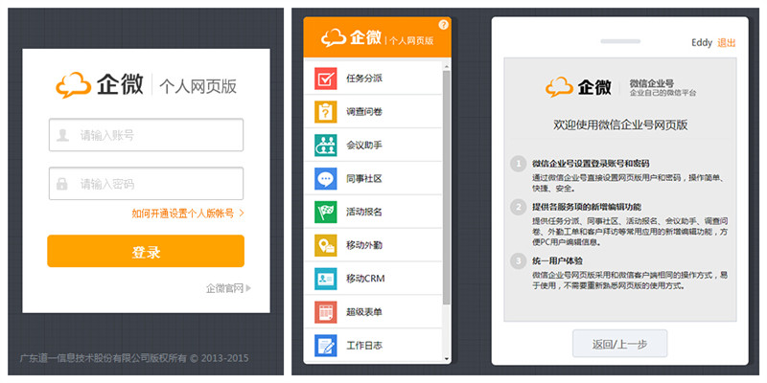767x383 pixels.
Task: Open the 调查问卷 questionnaire icon
Action: [325, 112]
